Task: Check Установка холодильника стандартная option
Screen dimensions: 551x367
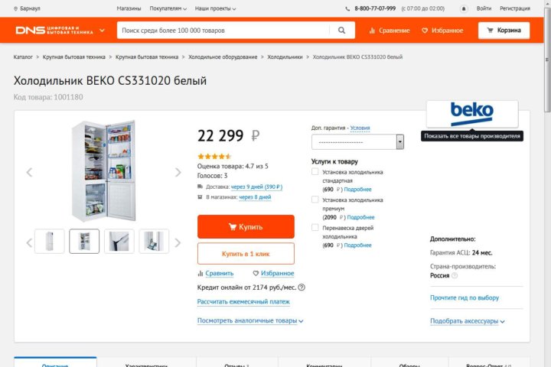Action: (315, 172)
